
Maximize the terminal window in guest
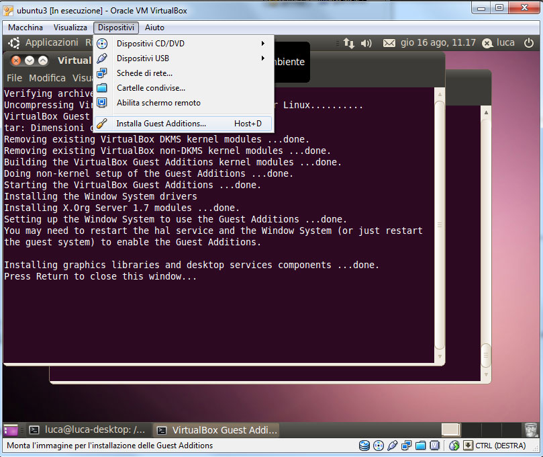click(43, 60)
